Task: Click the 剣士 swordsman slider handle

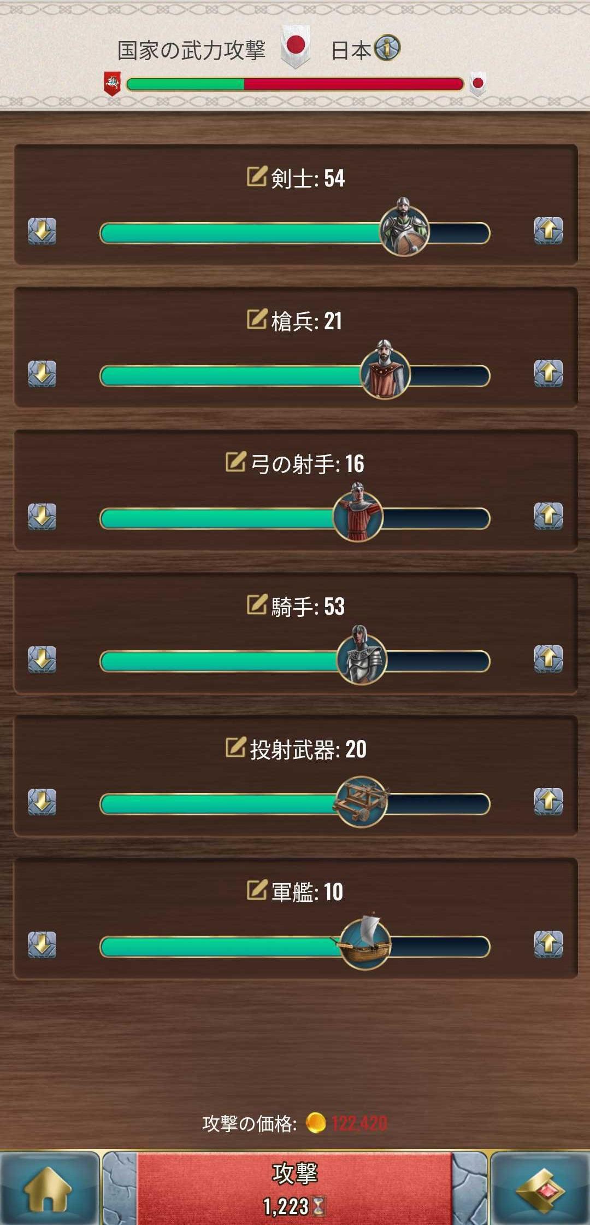Action: (x=404, y=228)
